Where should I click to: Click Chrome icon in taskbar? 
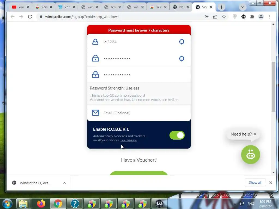coord(58,204)
